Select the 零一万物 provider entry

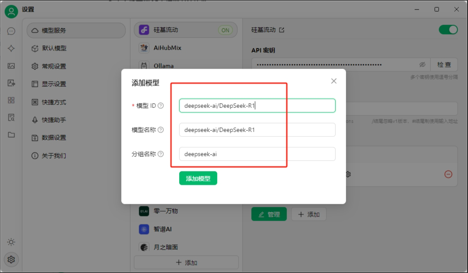(186, 211)
